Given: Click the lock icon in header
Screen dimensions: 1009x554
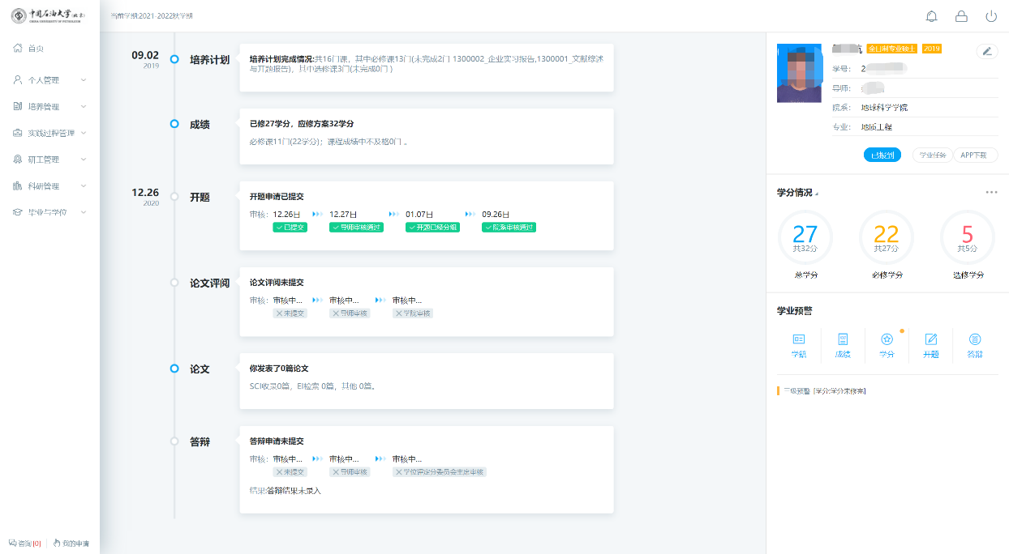Looking at the screenshot, I should click(x=961, y=16).
